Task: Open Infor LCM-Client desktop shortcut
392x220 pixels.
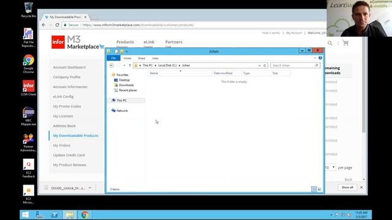Action: point(29,88)
